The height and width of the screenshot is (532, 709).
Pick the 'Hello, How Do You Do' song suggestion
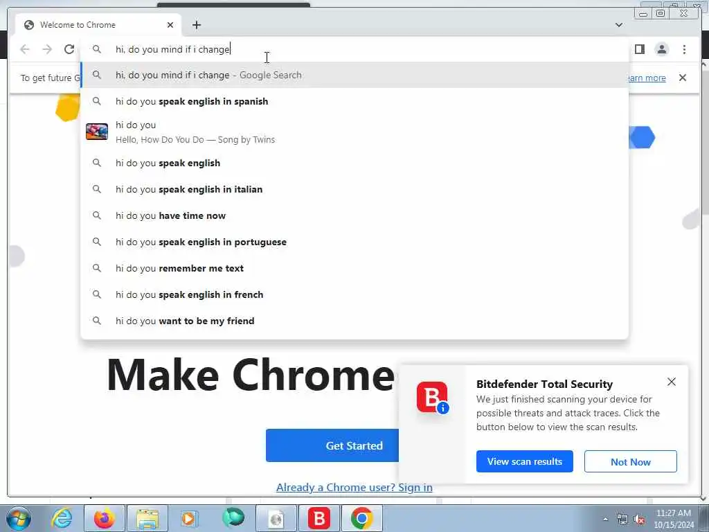354,132
